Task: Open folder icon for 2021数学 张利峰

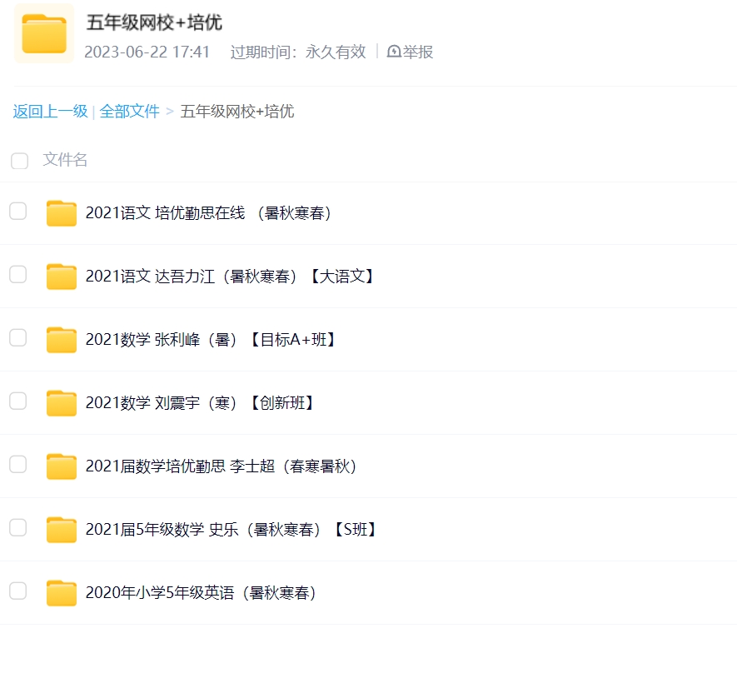Action: [62, 340]
